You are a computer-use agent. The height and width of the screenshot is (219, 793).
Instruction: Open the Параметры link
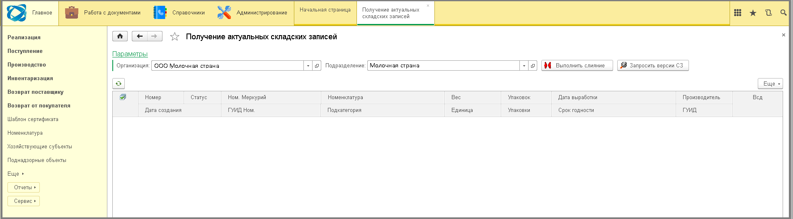[130, 54]
